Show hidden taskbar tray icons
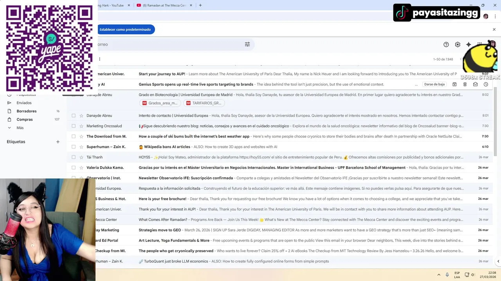501x281 pixels. [x=439, y=275]
